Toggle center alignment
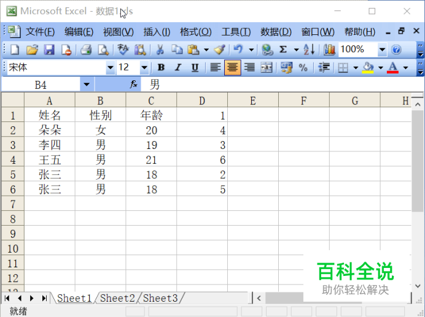 click(233, 67)
